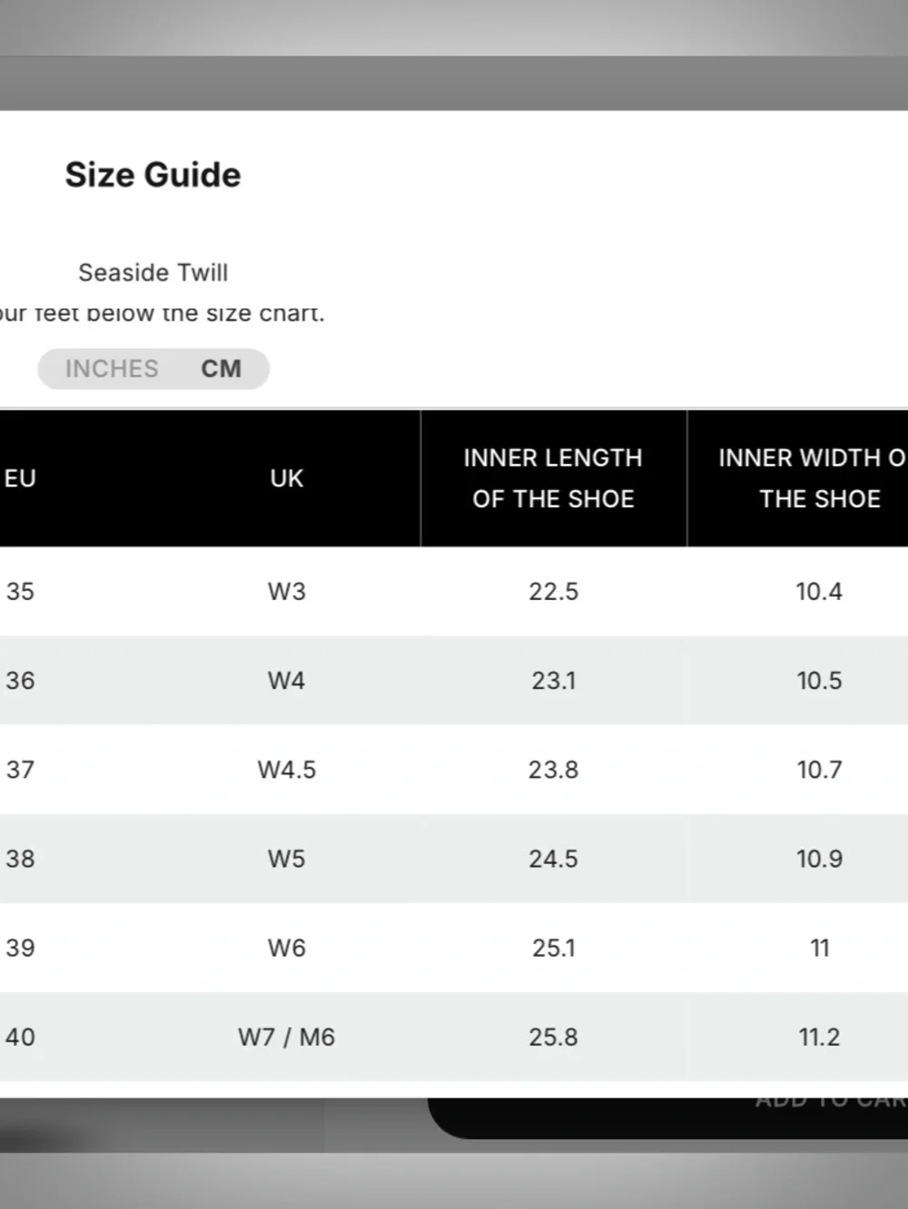
Task: Click the Add to Cart button
Action: [667, 1117]
